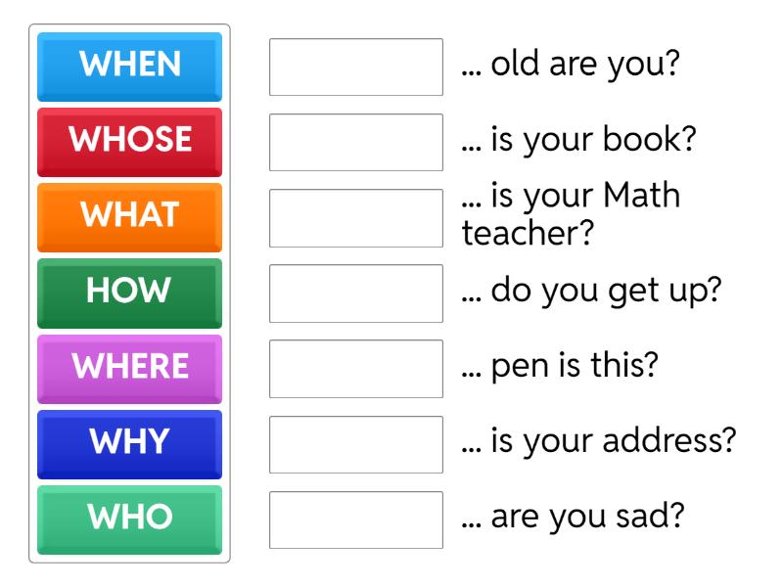The width and height of the screenshot is (783, 587).
Task: Click the empty box for "is your book?"
Action: click(356, 142)
